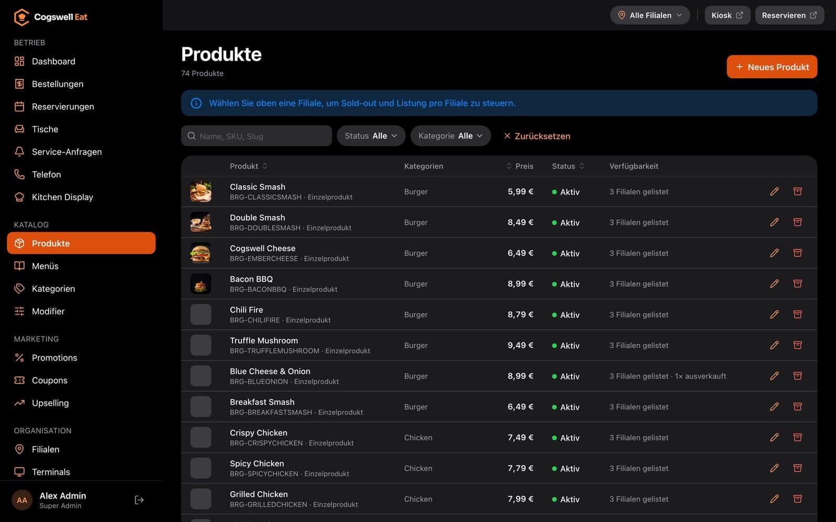Archive the Classic Smash product
The width and height of the screenshot is (836, 522).
coord(797,192)
